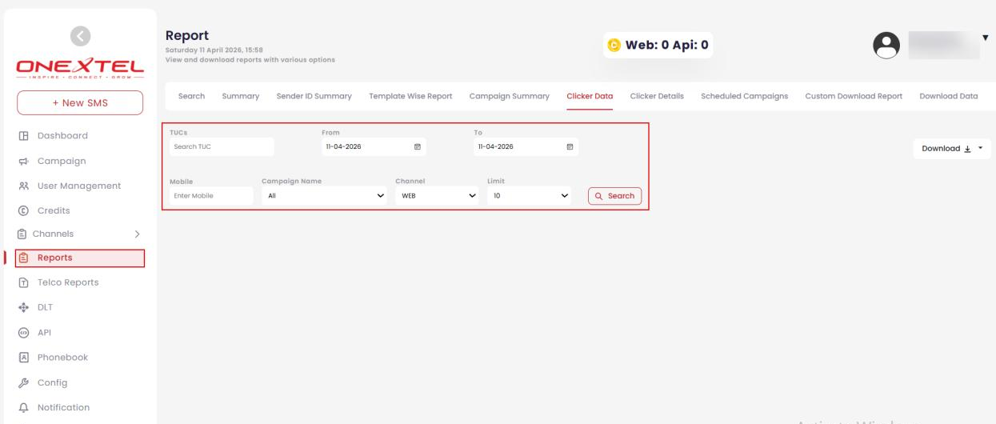Click the Telco Reports icon
The image size is (996, 424).
coord(22,282)
